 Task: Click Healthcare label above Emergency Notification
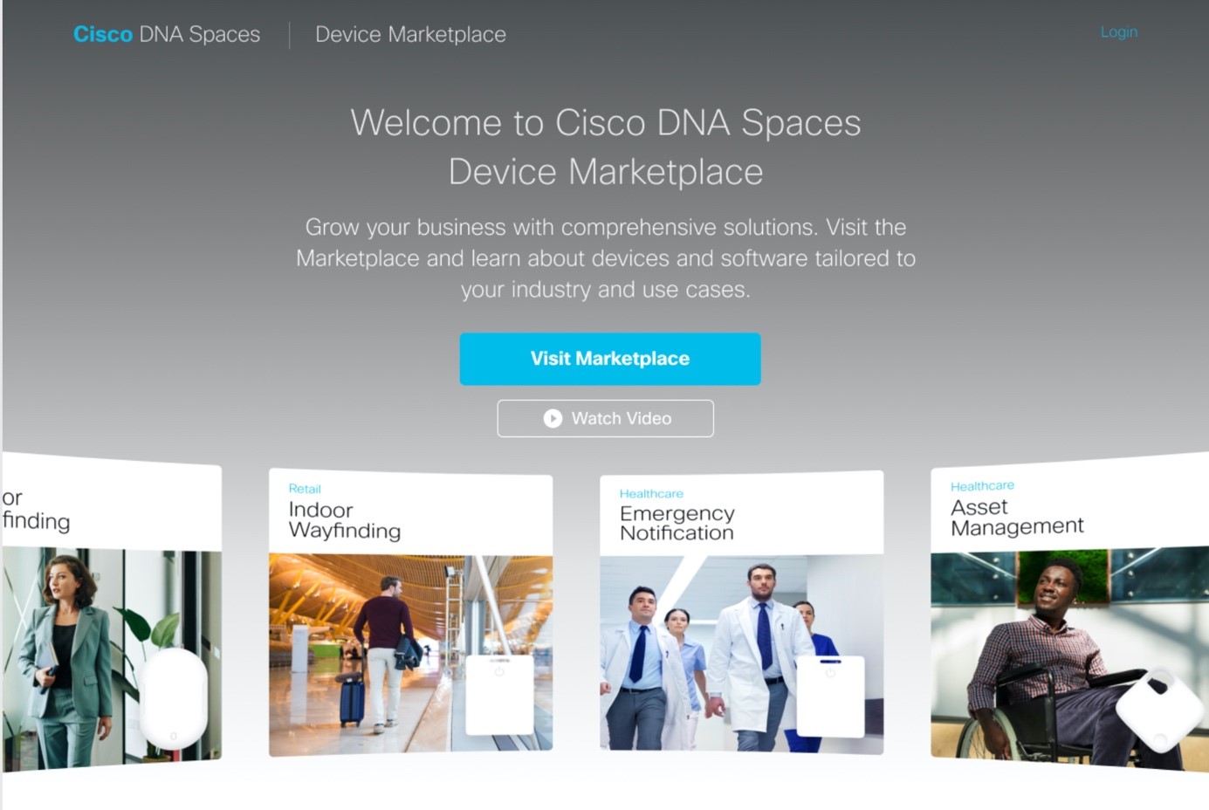pos(651,494)
